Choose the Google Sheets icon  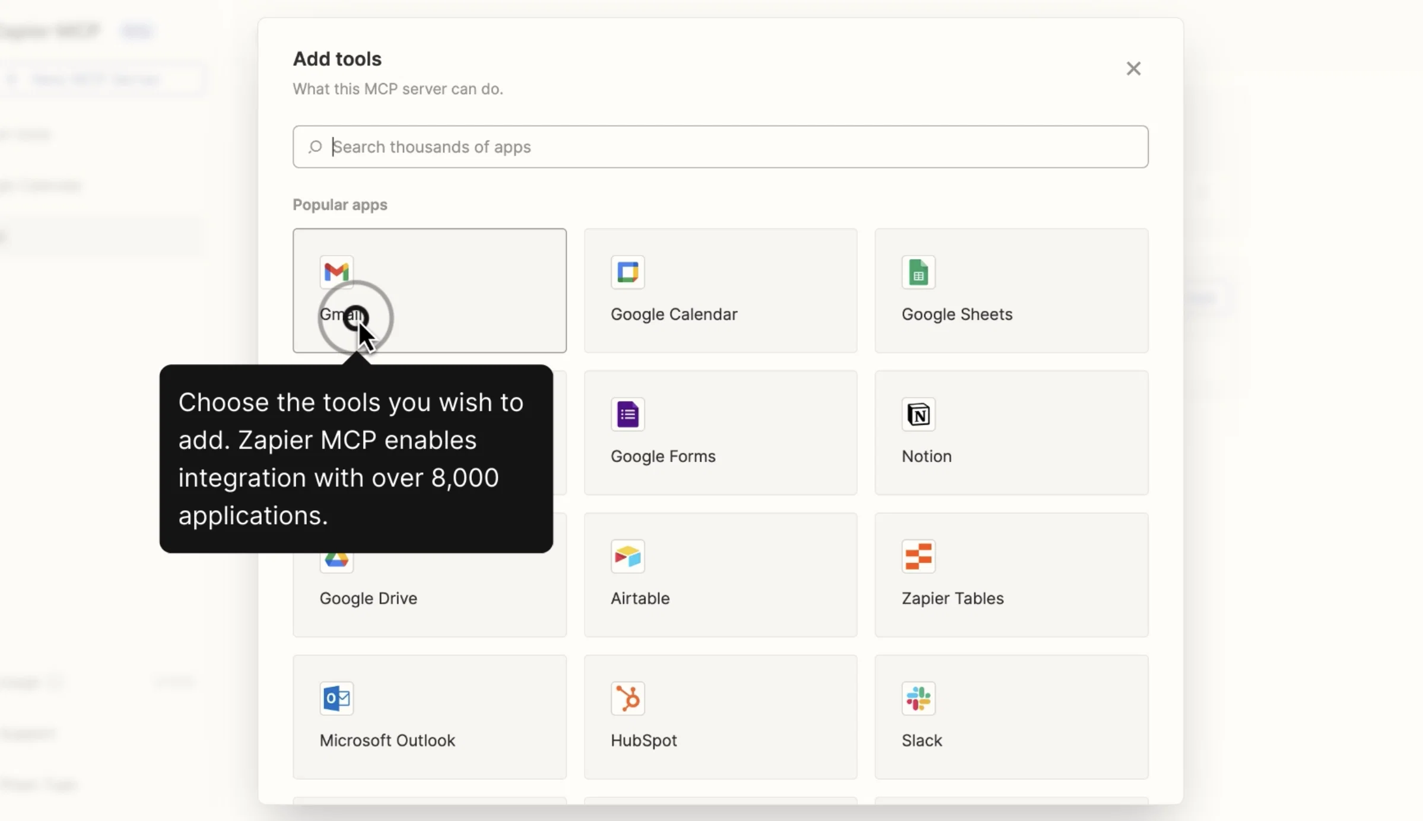(918, 272)
